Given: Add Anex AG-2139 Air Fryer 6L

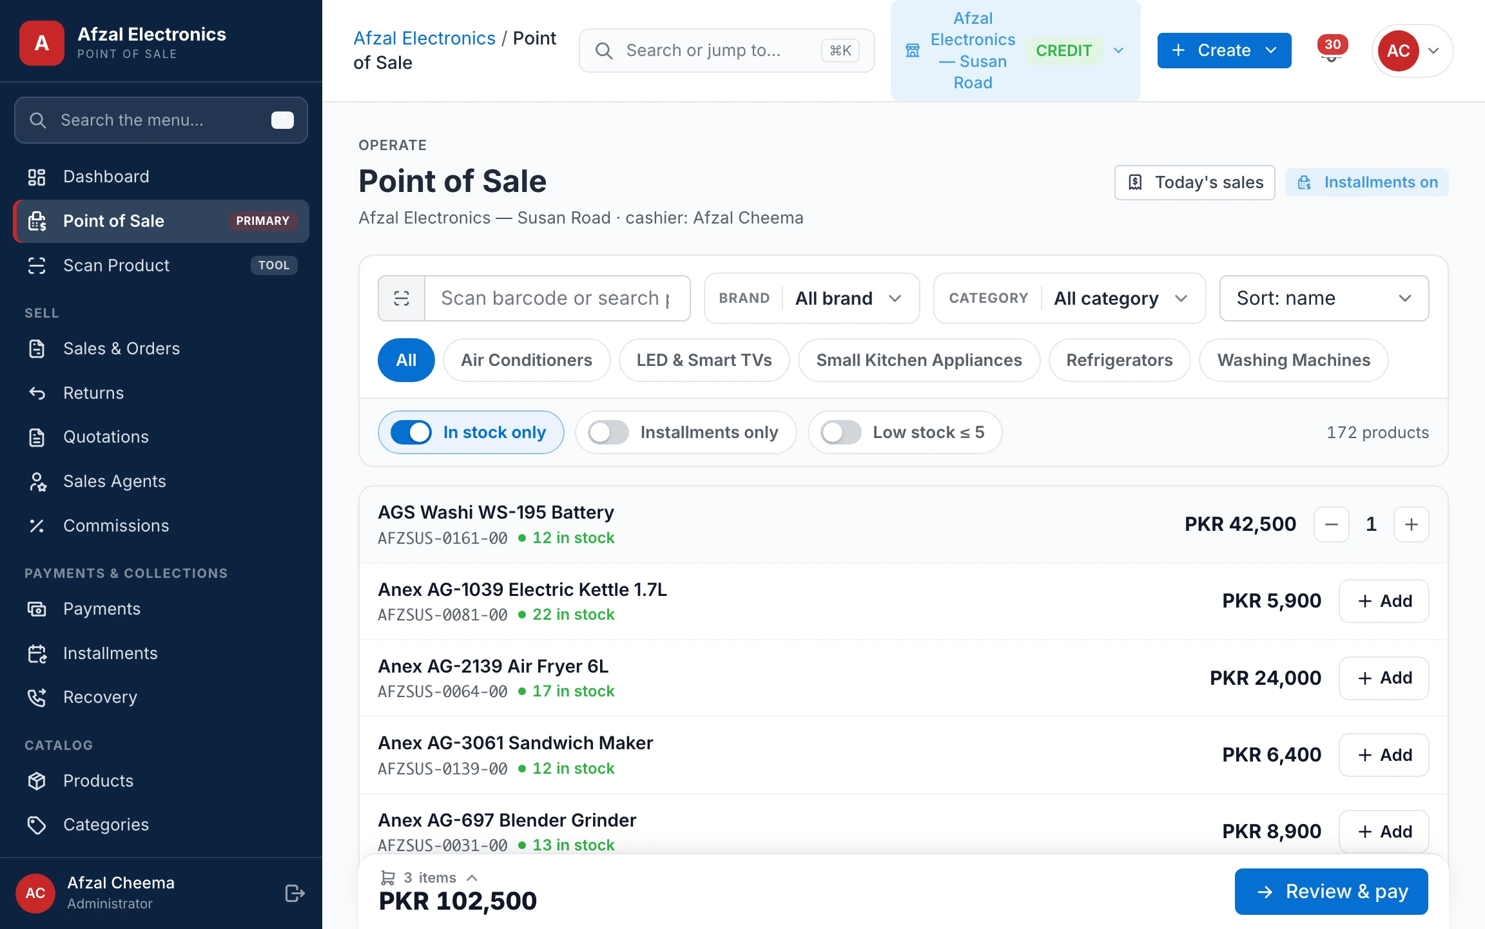Looking at the screenshot, I should pos(1384,678).
